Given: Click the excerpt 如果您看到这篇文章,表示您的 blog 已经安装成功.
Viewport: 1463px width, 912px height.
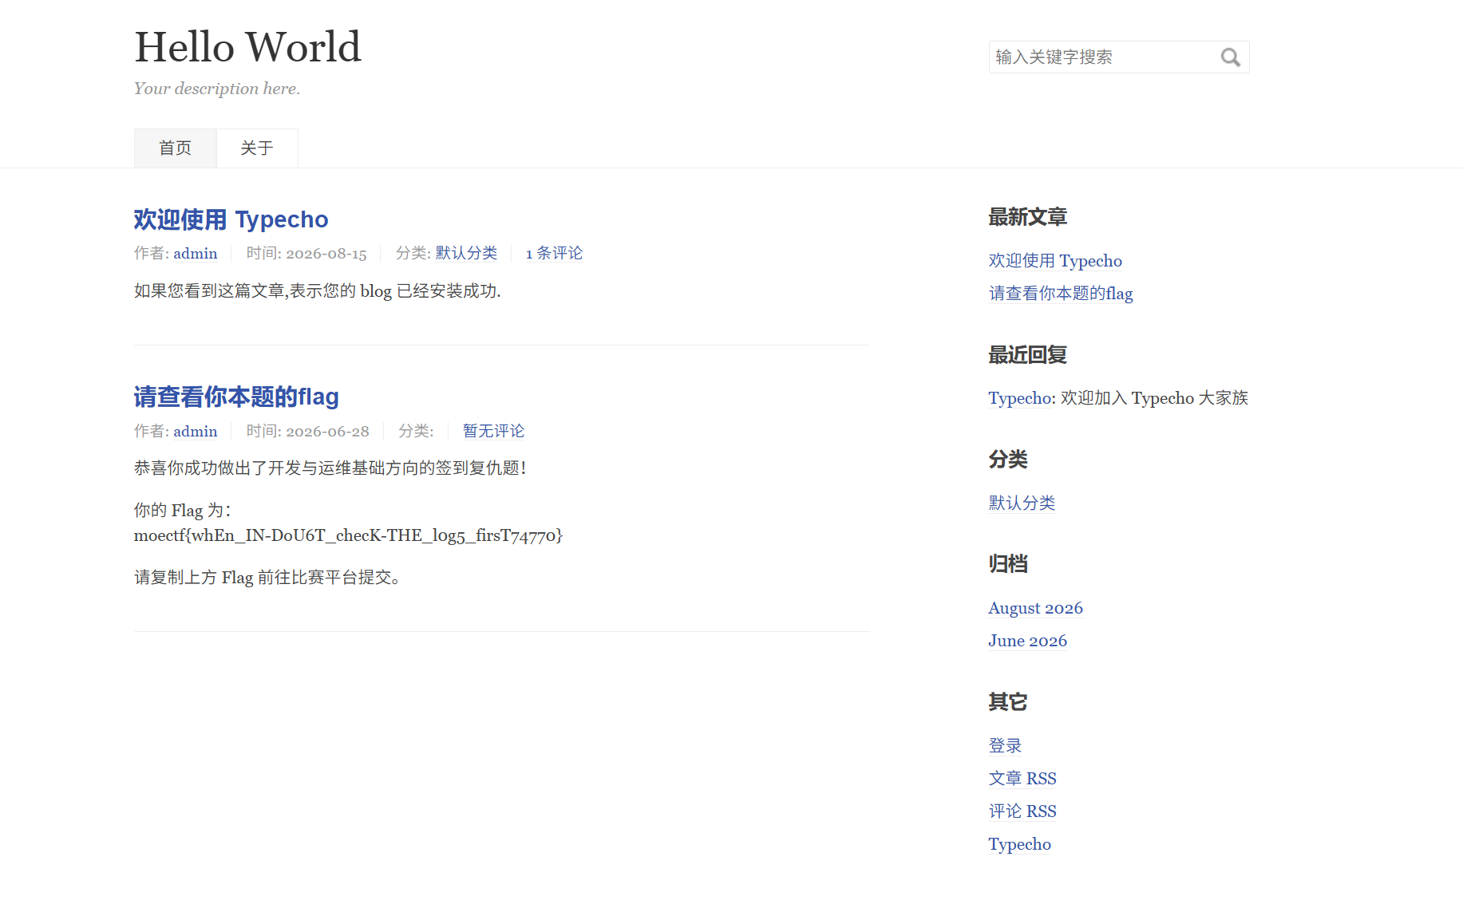Looking at the screenshot, I should (318, 291).
